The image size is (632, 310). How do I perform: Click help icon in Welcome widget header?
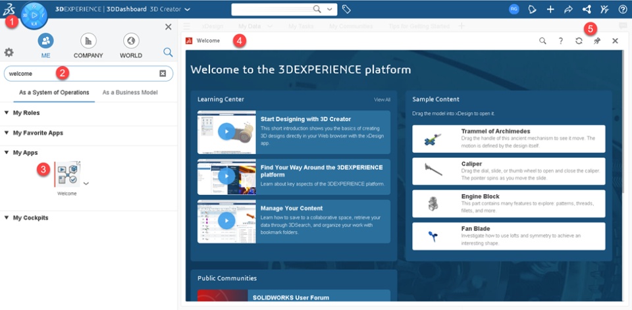[561, 41]
